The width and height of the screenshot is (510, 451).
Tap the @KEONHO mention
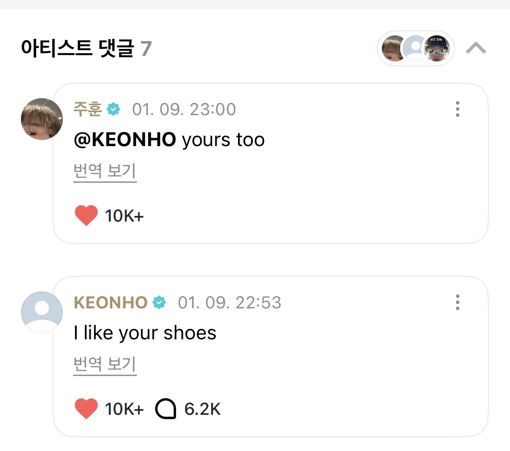[125, 140]
